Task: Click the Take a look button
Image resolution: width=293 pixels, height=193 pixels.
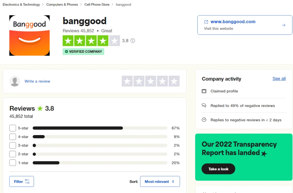Action: tap(218, 169)
